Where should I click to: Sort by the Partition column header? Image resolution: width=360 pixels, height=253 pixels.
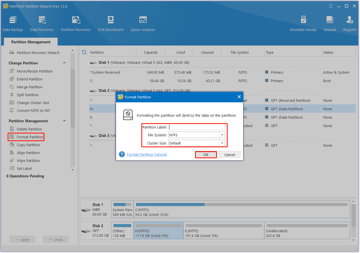tap(112, 52)
